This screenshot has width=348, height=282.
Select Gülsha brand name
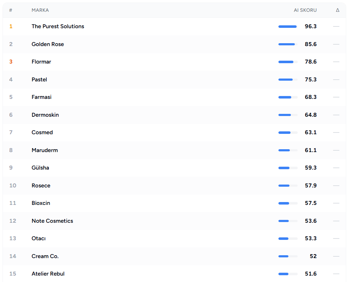tap(40, 168)
